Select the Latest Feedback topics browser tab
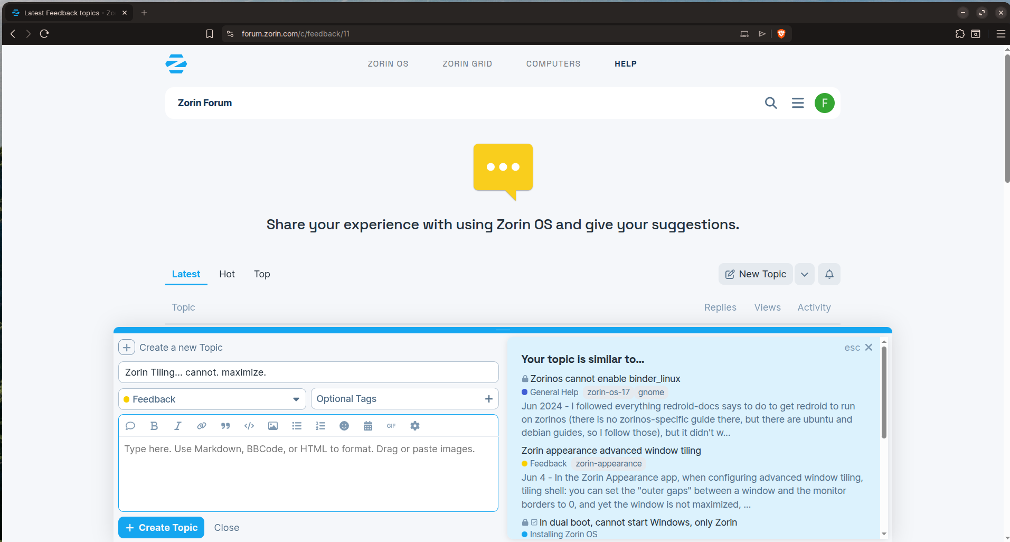Screen dimensions: 1010x542 click(70, 13)
